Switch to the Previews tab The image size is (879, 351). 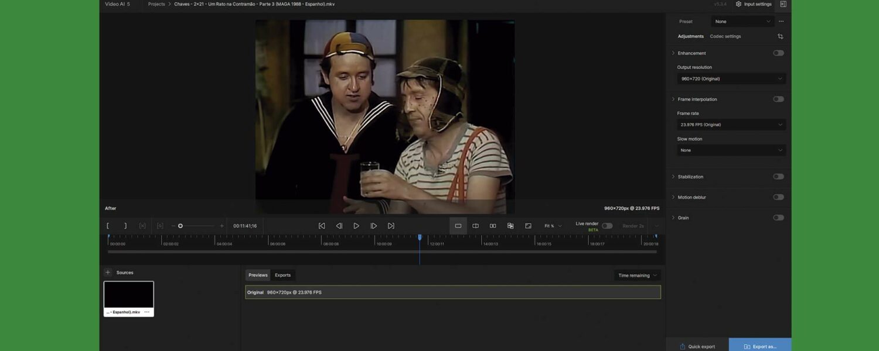(x=258, y=275)
